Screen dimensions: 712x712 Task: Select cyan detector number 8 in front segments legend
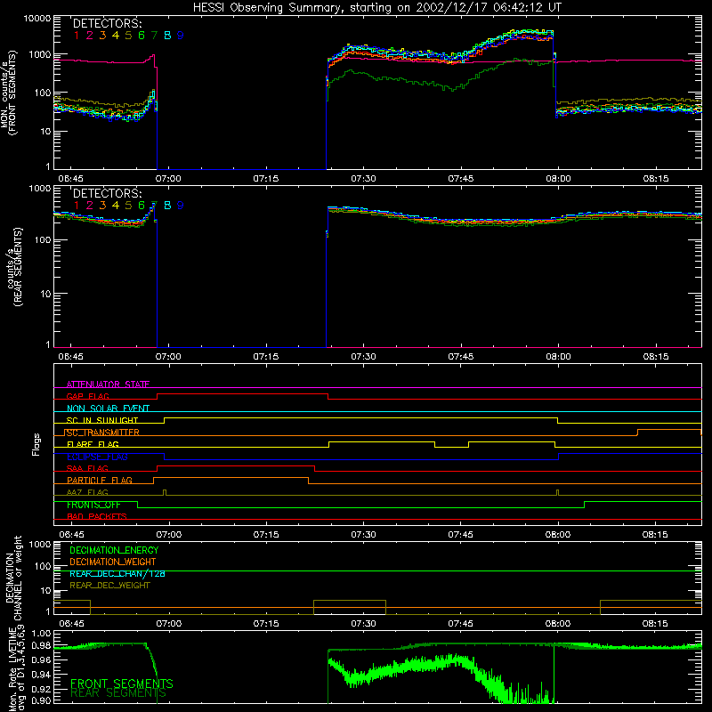pyautogui.click(x=167, y=36)
